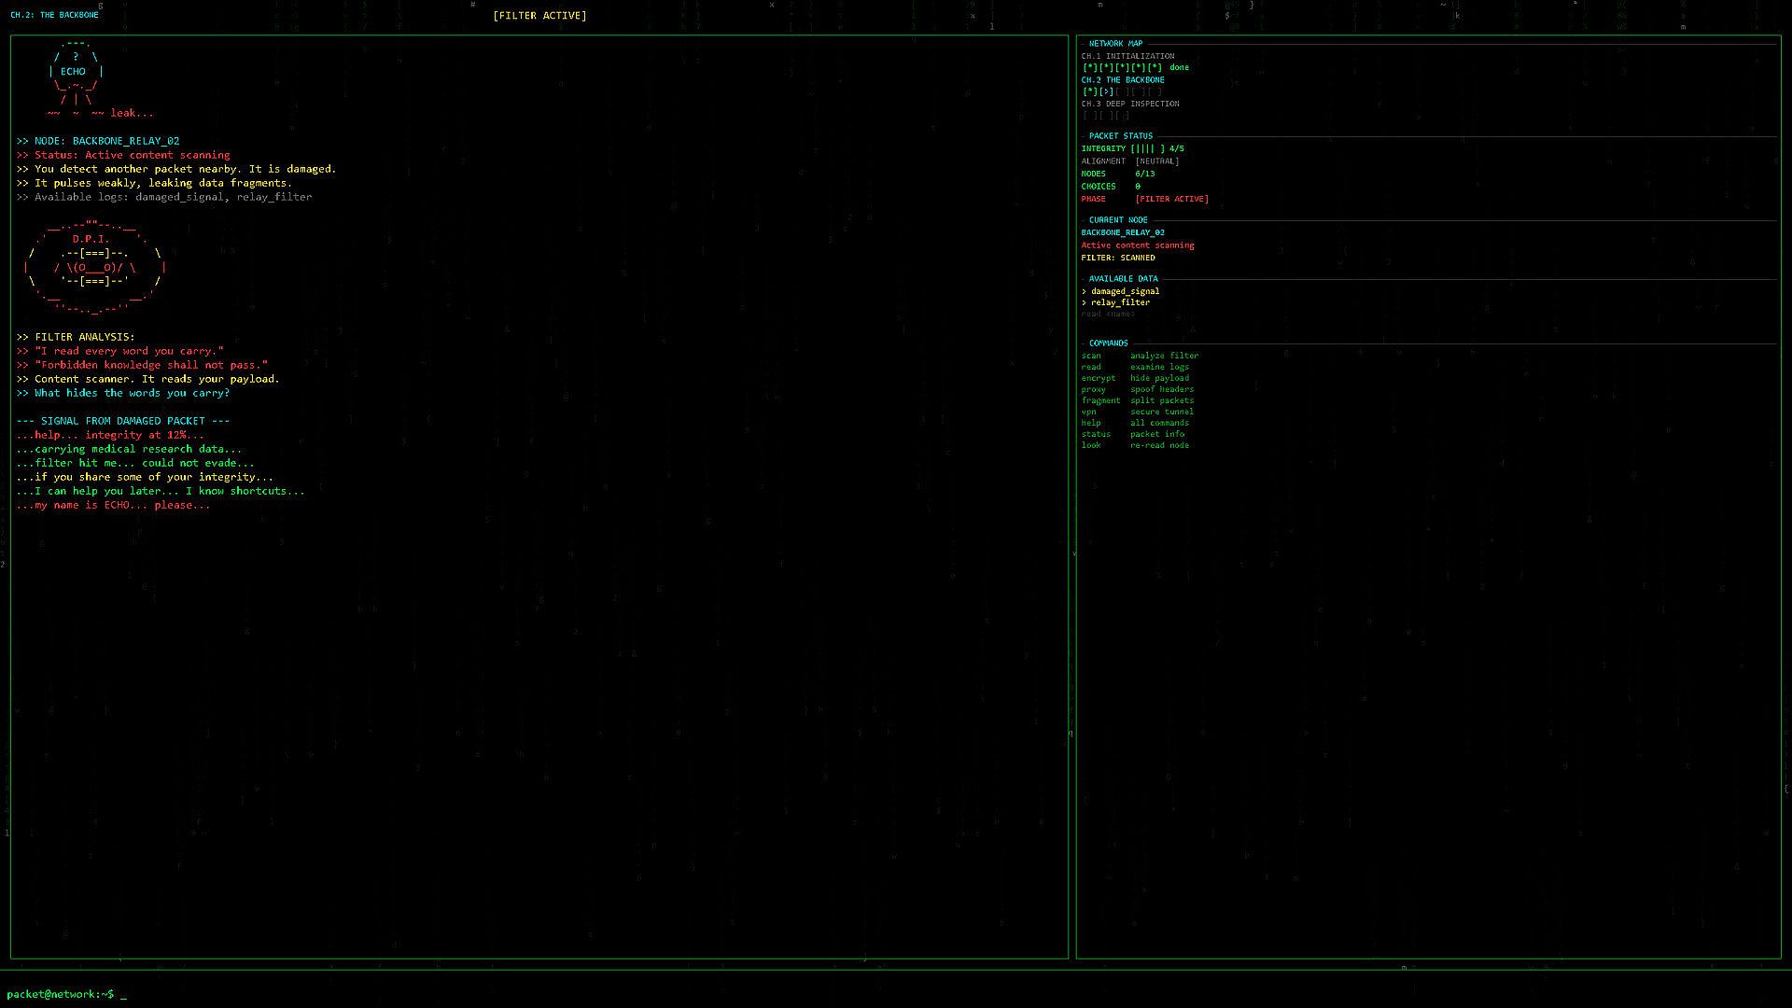This screenshot has height=1008, width=1792.
Task: Click the NEUTRAL alignment value
Action: point(1156,161)
